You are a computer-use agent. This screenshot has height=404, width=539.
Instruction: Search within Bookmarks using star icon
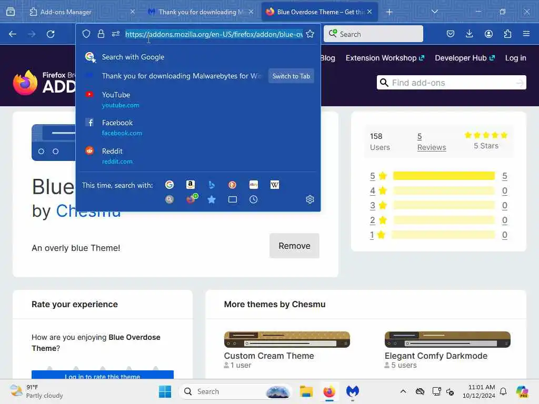point(212,199)
